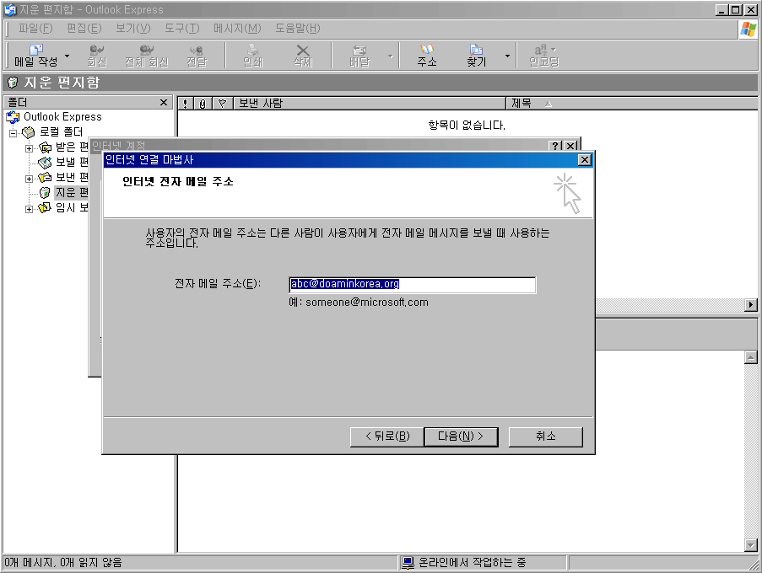762x573 pixels.
Task: Click the up arrow of the preview scrollbar
Action: pyautogui.click(x=751, y=357)
